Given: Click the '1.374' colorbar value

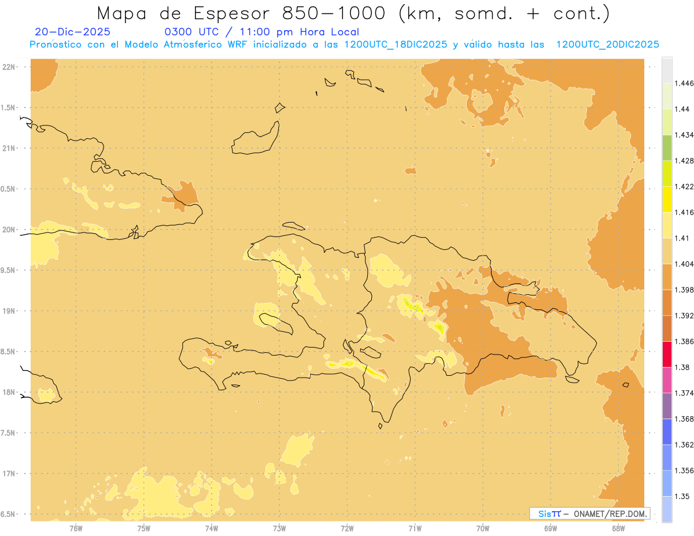Looking at the screenshot, I should coord(684,393).
